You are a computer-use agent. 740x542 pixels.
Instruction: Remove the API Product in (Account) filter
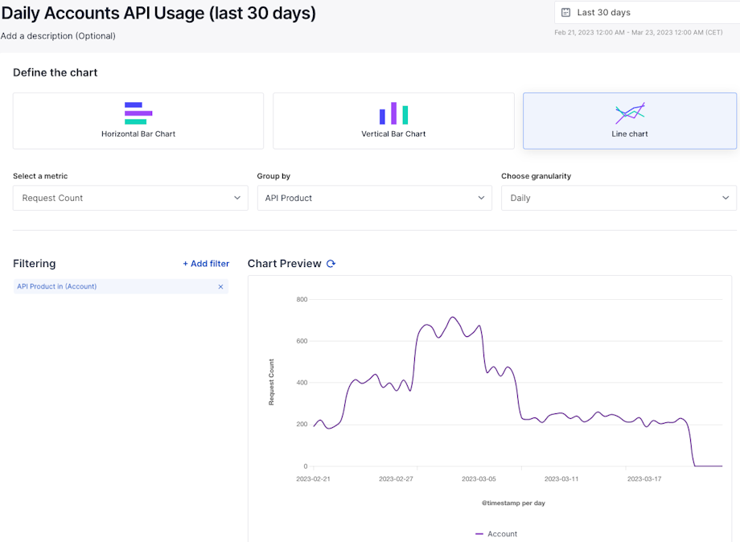(x=220, y=286)
